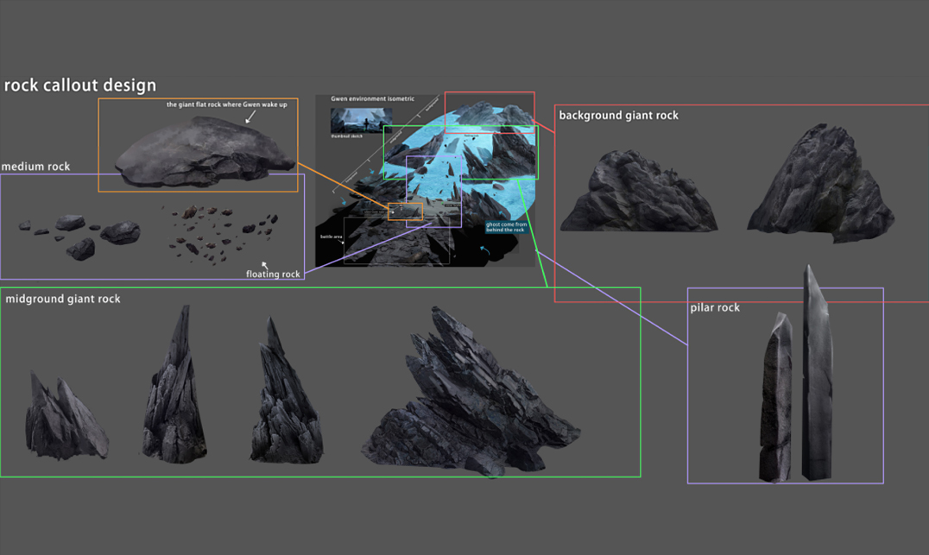The height and width of the screenshot is (555, 929).
Task: Click the thumbnail sketch in isometric map
Action: (361, 120)
